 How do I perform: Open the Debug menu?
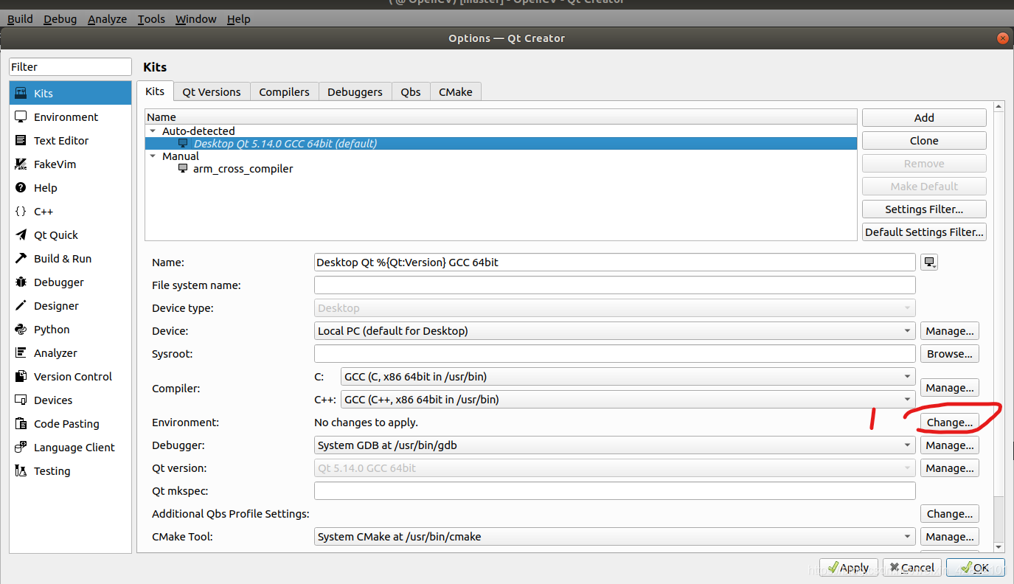(60, 18)
